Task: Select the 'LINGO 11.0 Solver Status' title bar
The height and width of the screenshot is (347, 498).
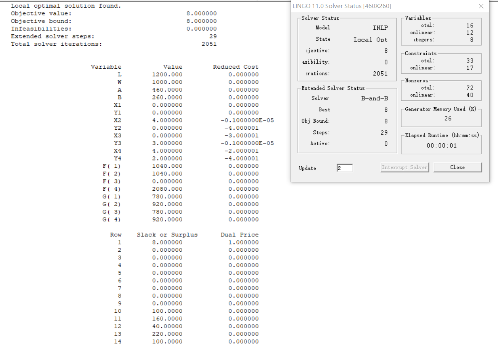Action: point(390,6)
